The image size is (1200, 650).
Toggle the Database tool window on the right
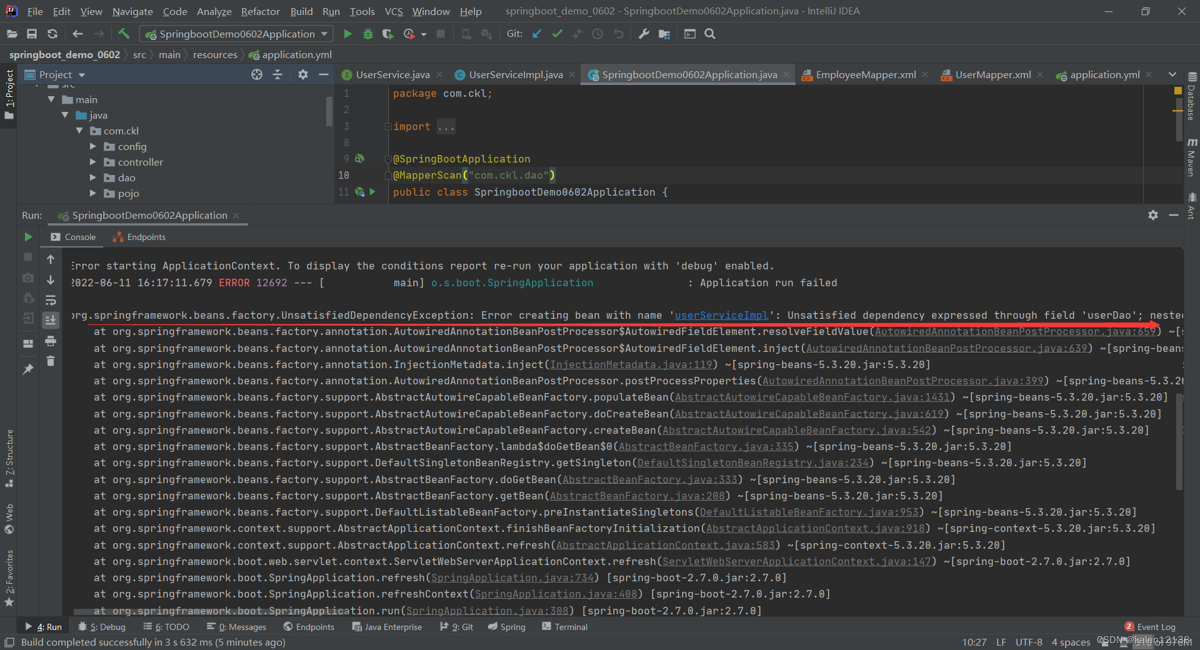[1191, 96]
